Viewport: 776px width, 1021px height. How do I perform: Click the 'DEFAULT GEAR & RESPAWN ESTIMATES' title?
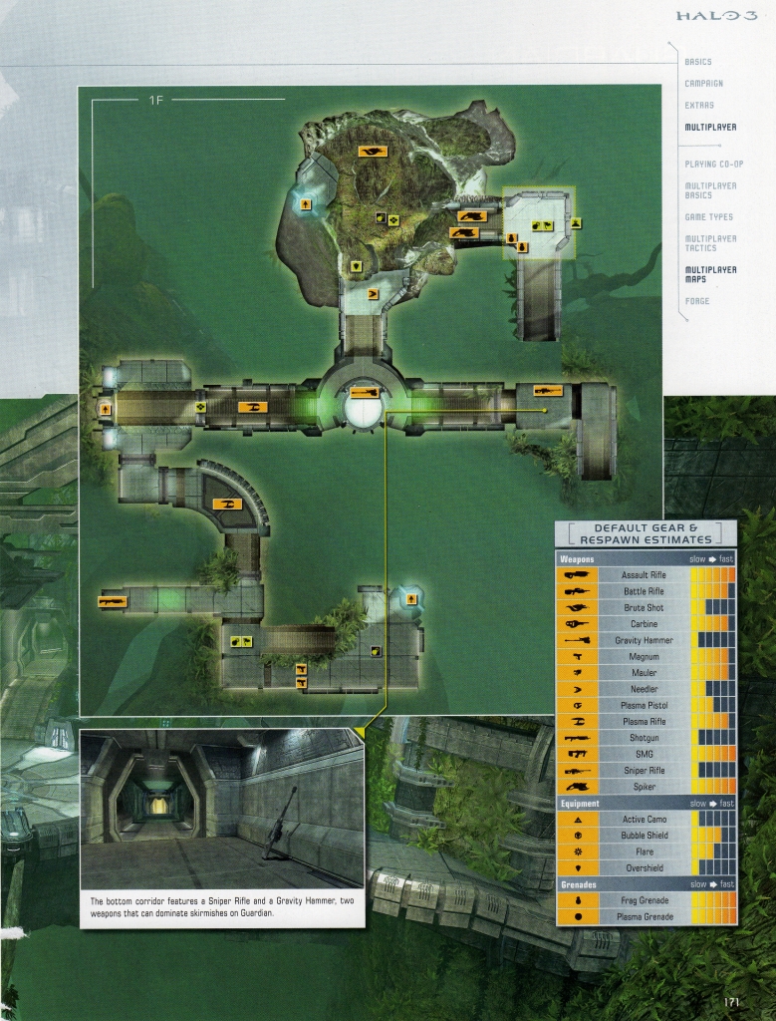[x=646, y=534]
